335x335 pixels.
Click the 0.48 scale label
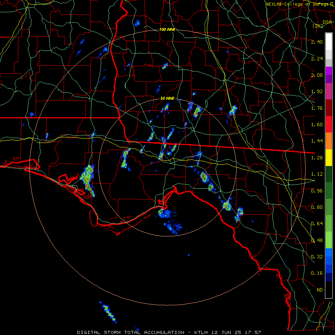317,240
